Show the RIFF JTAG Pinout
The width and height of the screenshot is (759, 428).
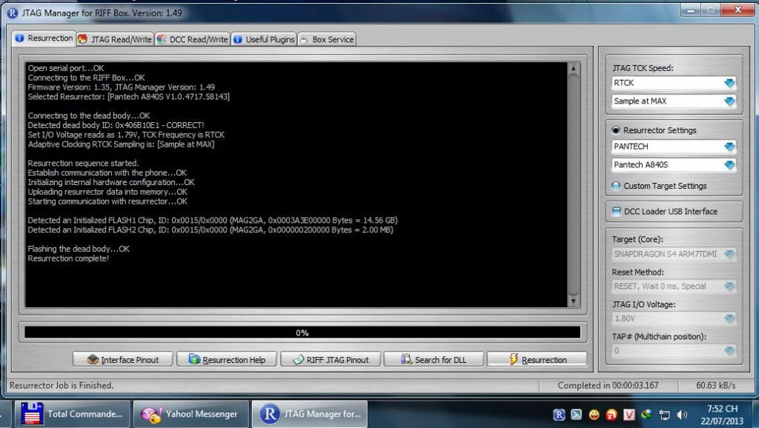coord(331,360)
